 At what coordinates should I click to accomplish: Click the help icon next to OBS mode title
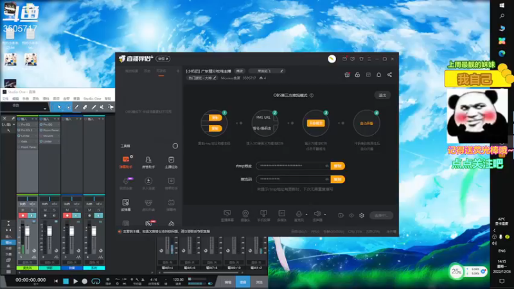(x=312, y=95)
